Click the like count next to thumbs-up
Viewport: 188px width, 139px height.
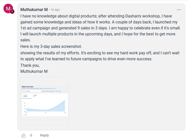tap(31, 135)
